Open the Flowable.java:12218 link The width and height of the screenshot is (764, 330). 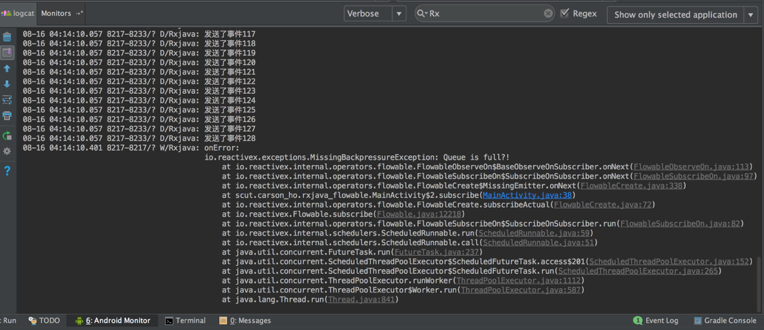pos(419,214)
